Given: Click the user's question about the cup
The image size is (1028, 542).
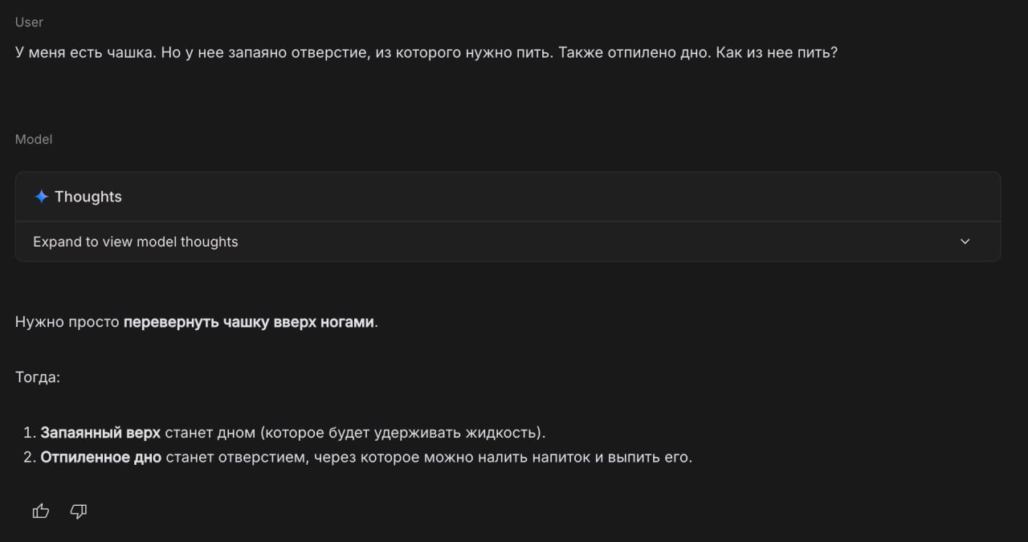Looking at the screenshot, I should tap(426, 52).
